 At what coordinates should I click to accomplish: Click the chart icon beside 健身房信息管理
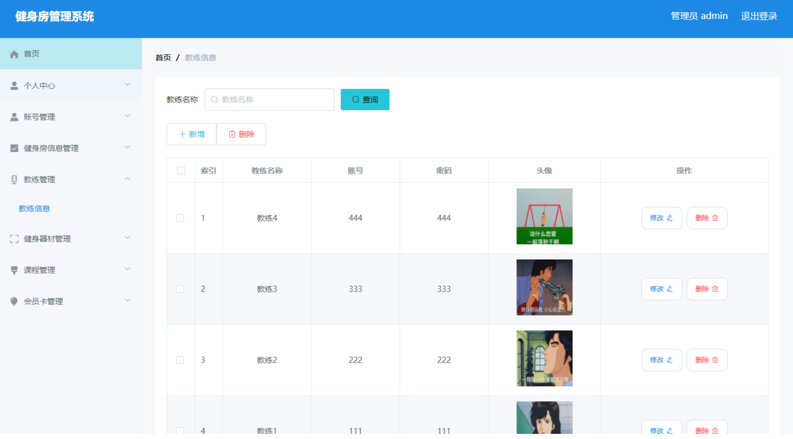14,149
